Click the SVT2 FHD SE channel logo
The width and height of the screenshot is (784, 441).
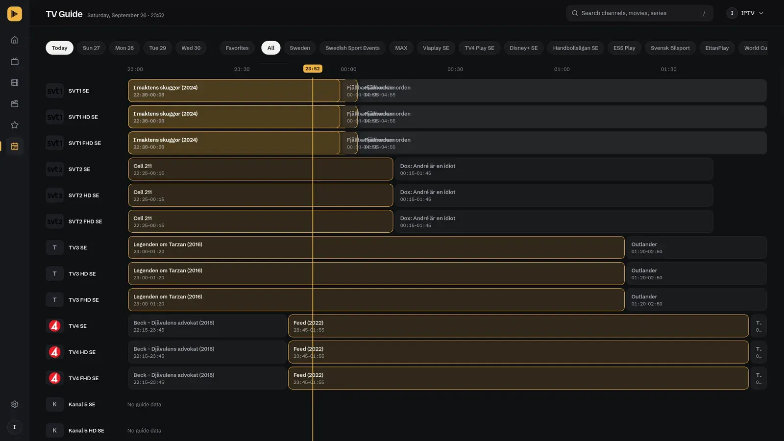pos(55,221)
